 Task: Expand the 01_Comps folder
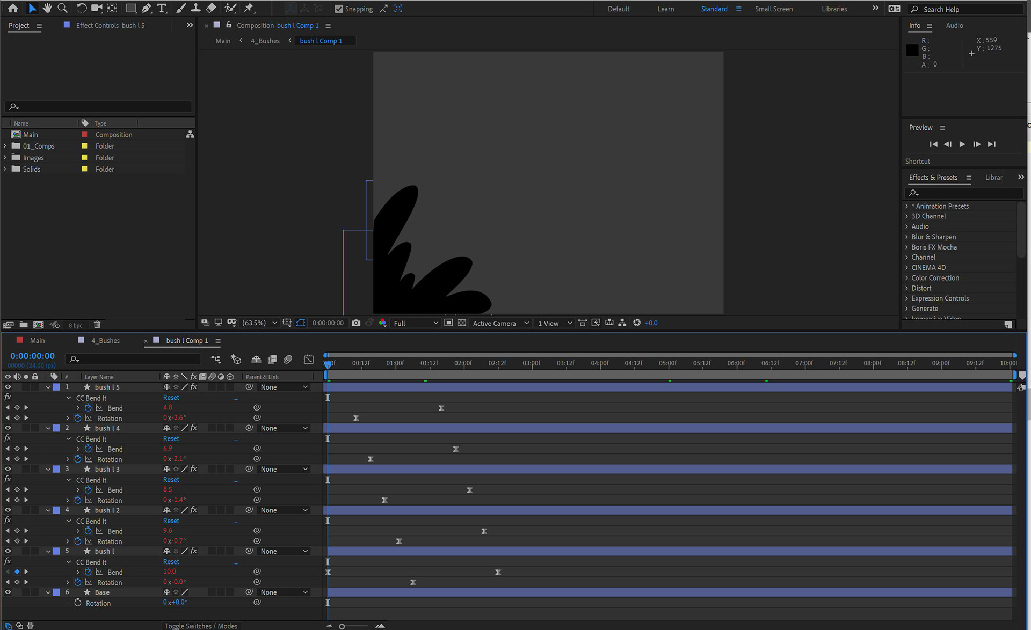[x=5, y=146]
